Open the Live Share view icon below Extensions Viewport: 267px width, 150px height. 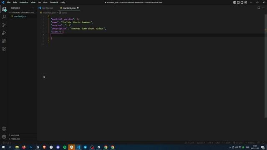tap(4, 49)
